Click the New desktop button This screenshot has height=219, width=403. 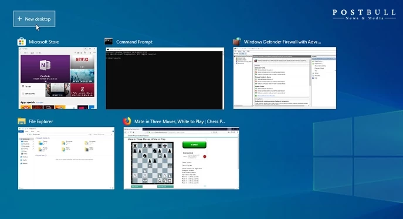(34, 19)
